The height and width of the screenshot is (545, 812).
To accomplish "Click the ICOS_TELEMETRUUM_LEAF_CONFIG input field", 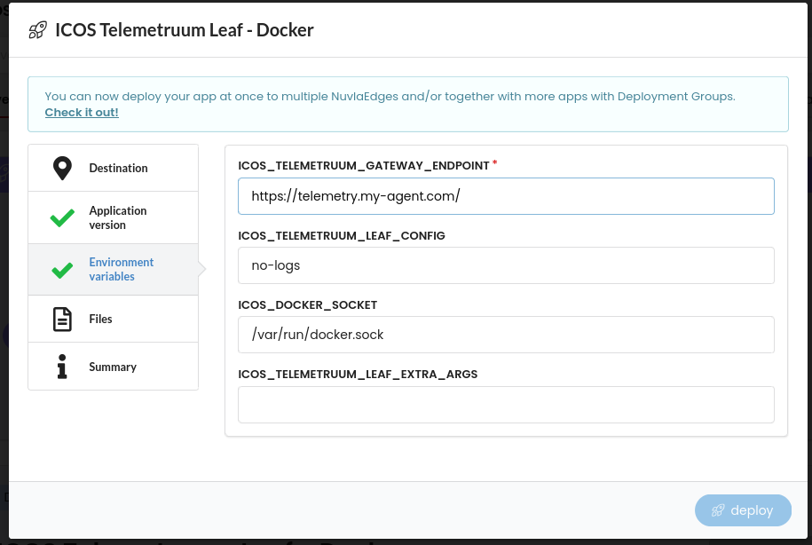I will coord(506,265).
